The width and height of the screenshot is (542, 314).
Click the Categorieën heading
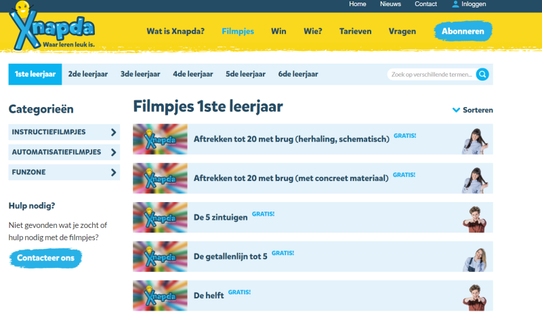point(41,109)
